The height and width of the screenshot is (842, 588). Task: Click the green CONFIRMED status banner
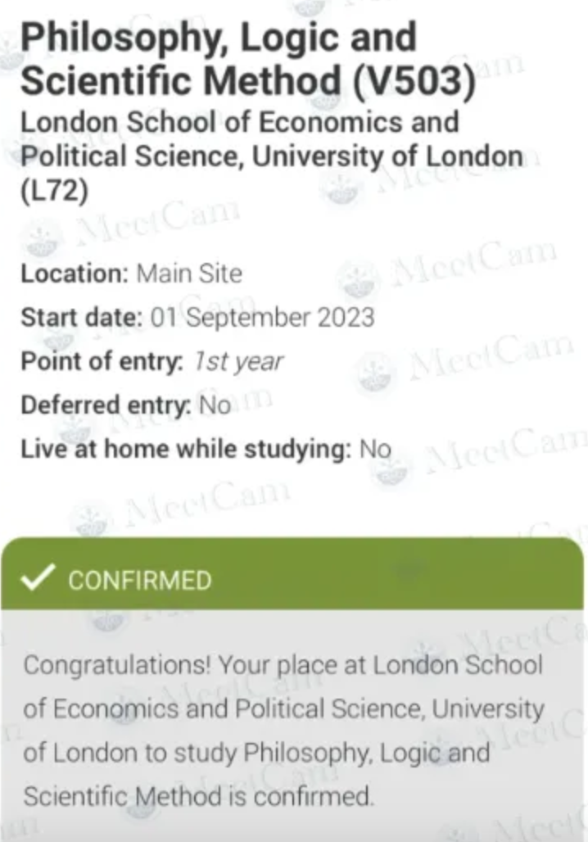[292, 573]
